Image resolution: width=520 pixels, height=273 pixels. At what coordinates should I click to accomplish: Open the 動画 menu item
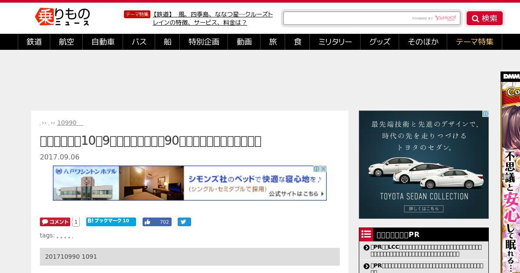[244, 42]
